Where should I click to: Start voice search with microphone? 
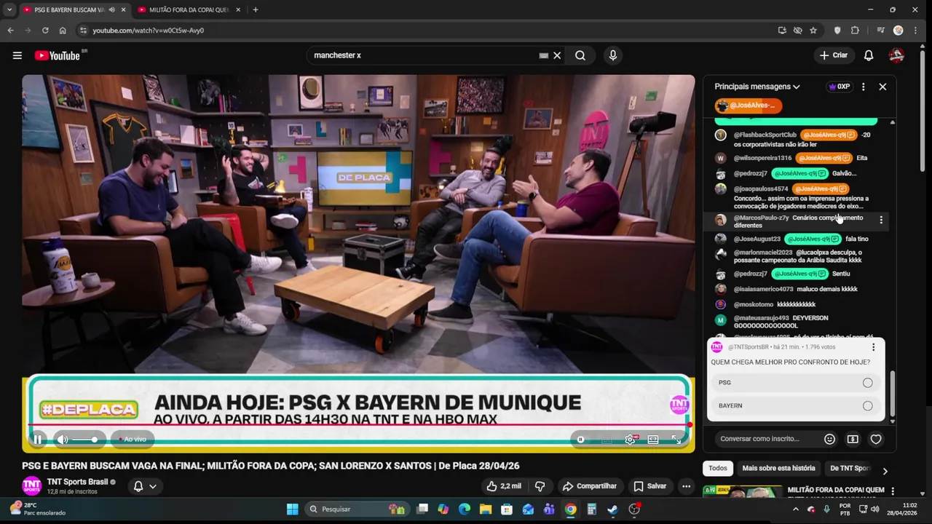point(612,55)
